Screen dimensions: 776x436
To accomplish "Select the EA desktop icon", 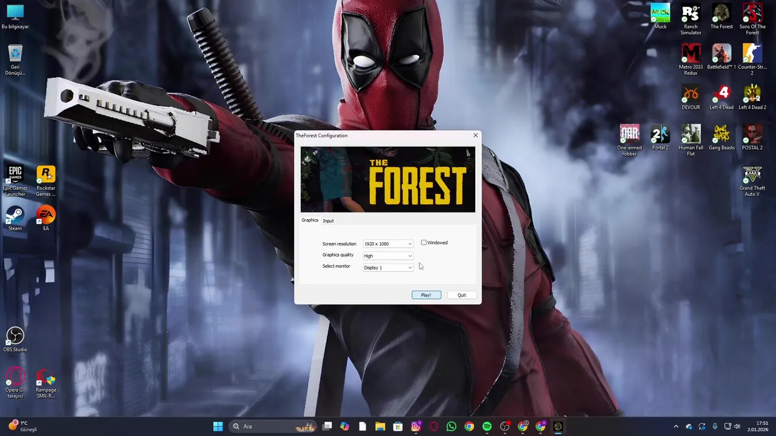I will (45, 219).
